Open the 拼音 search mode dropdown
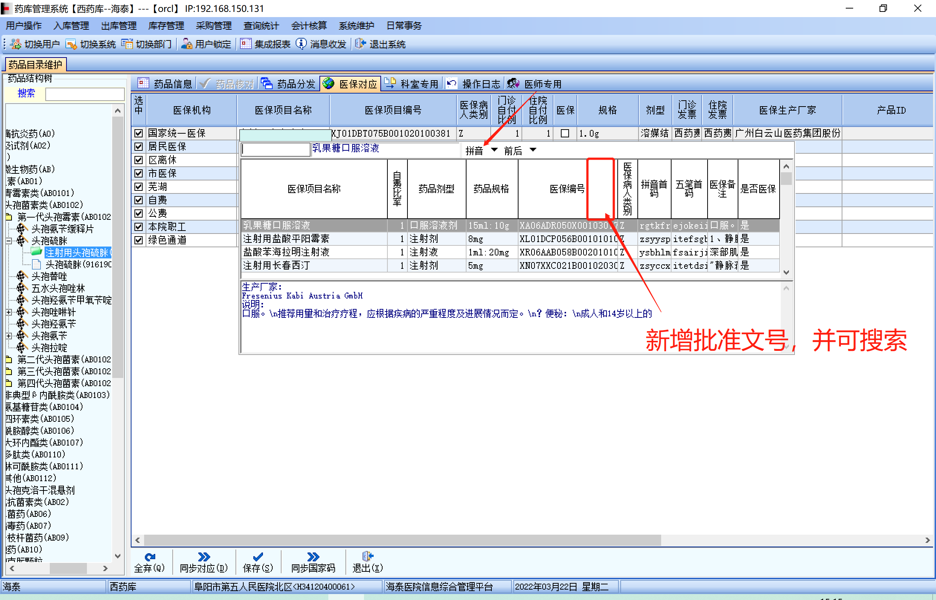This screenshot has width=936, height=600. click(x=494, y=150)
